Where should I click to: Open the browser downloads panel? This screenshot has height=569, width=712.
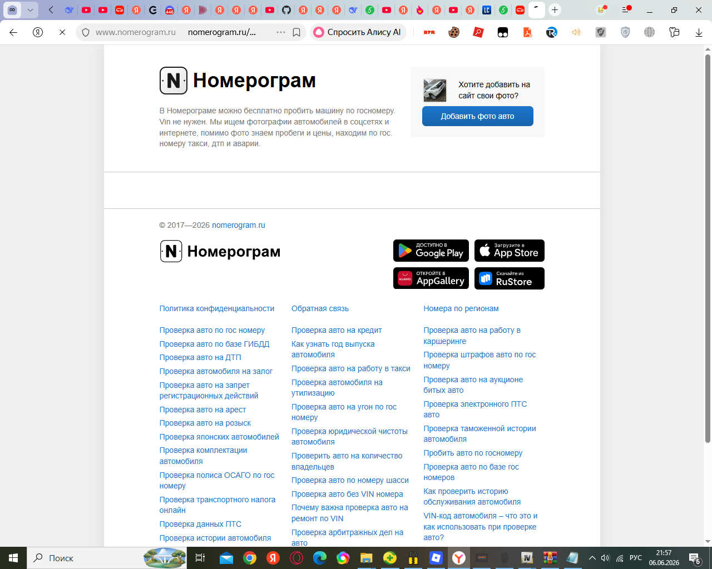(x=699, y=32)
